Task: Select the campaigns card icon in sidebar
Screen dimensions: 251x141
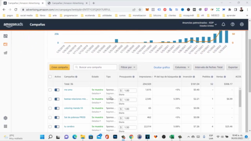Action: click(x=5, y=44)
